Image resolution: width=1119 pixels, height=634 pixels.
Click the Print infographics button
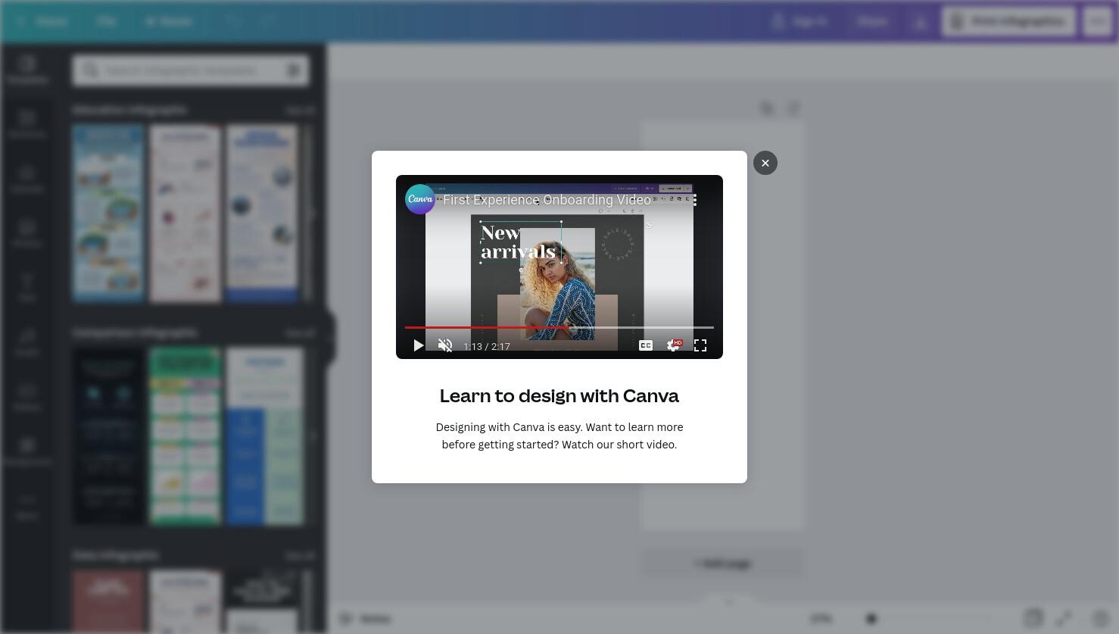coord(1008,21)
